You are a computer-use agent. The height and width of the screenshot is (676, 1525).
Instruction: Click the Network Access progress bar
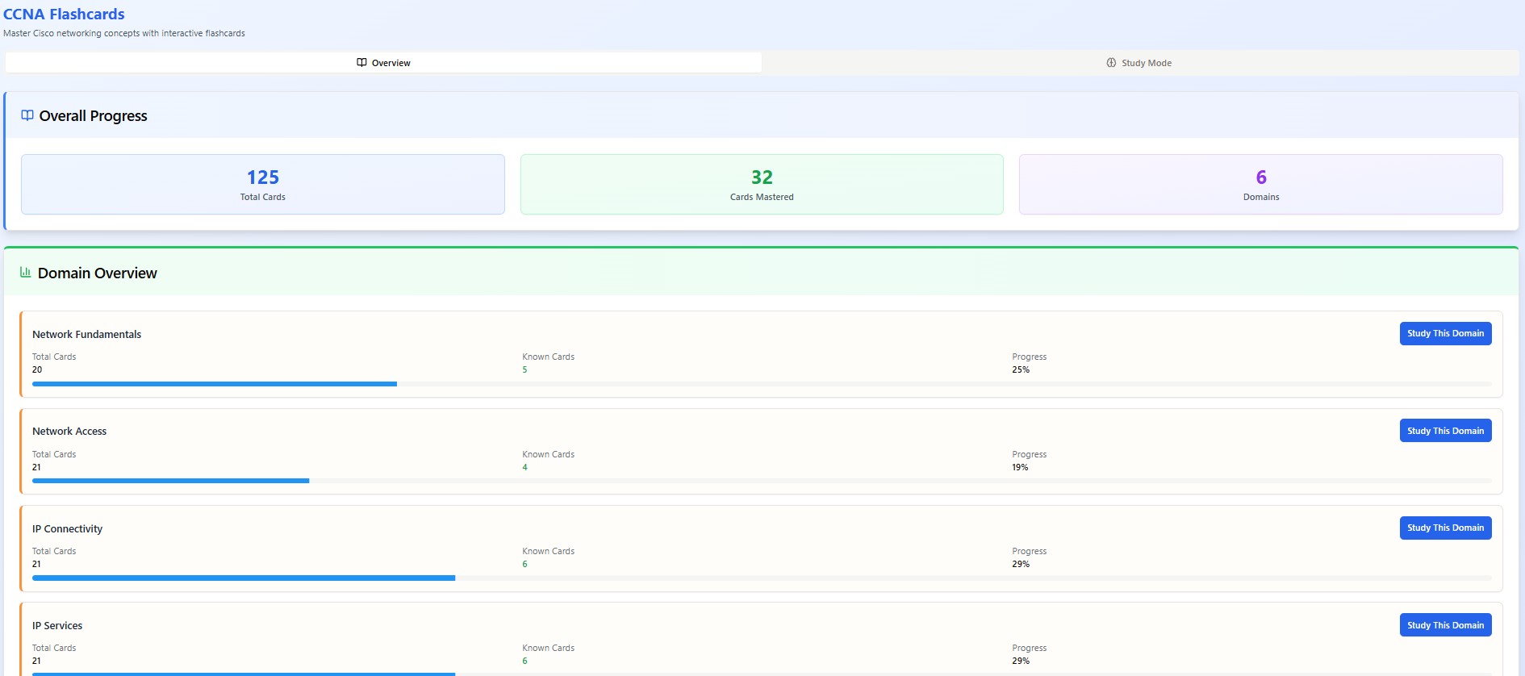click(x=761, y=481)
